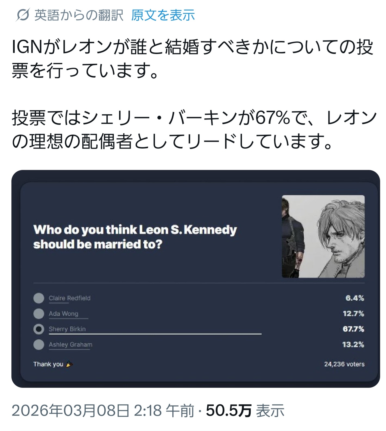Viewport: 386px width, 431px height.
Task: Click the 24,236 voters count
Action: (x=344, y=364)
